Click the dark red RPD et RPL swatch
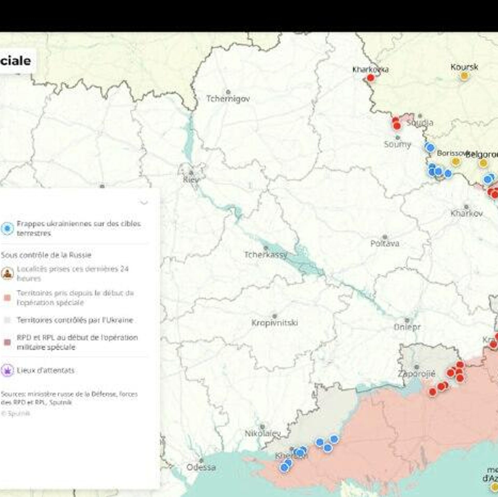Screen dimensions: 498x497 coord(8,343)
